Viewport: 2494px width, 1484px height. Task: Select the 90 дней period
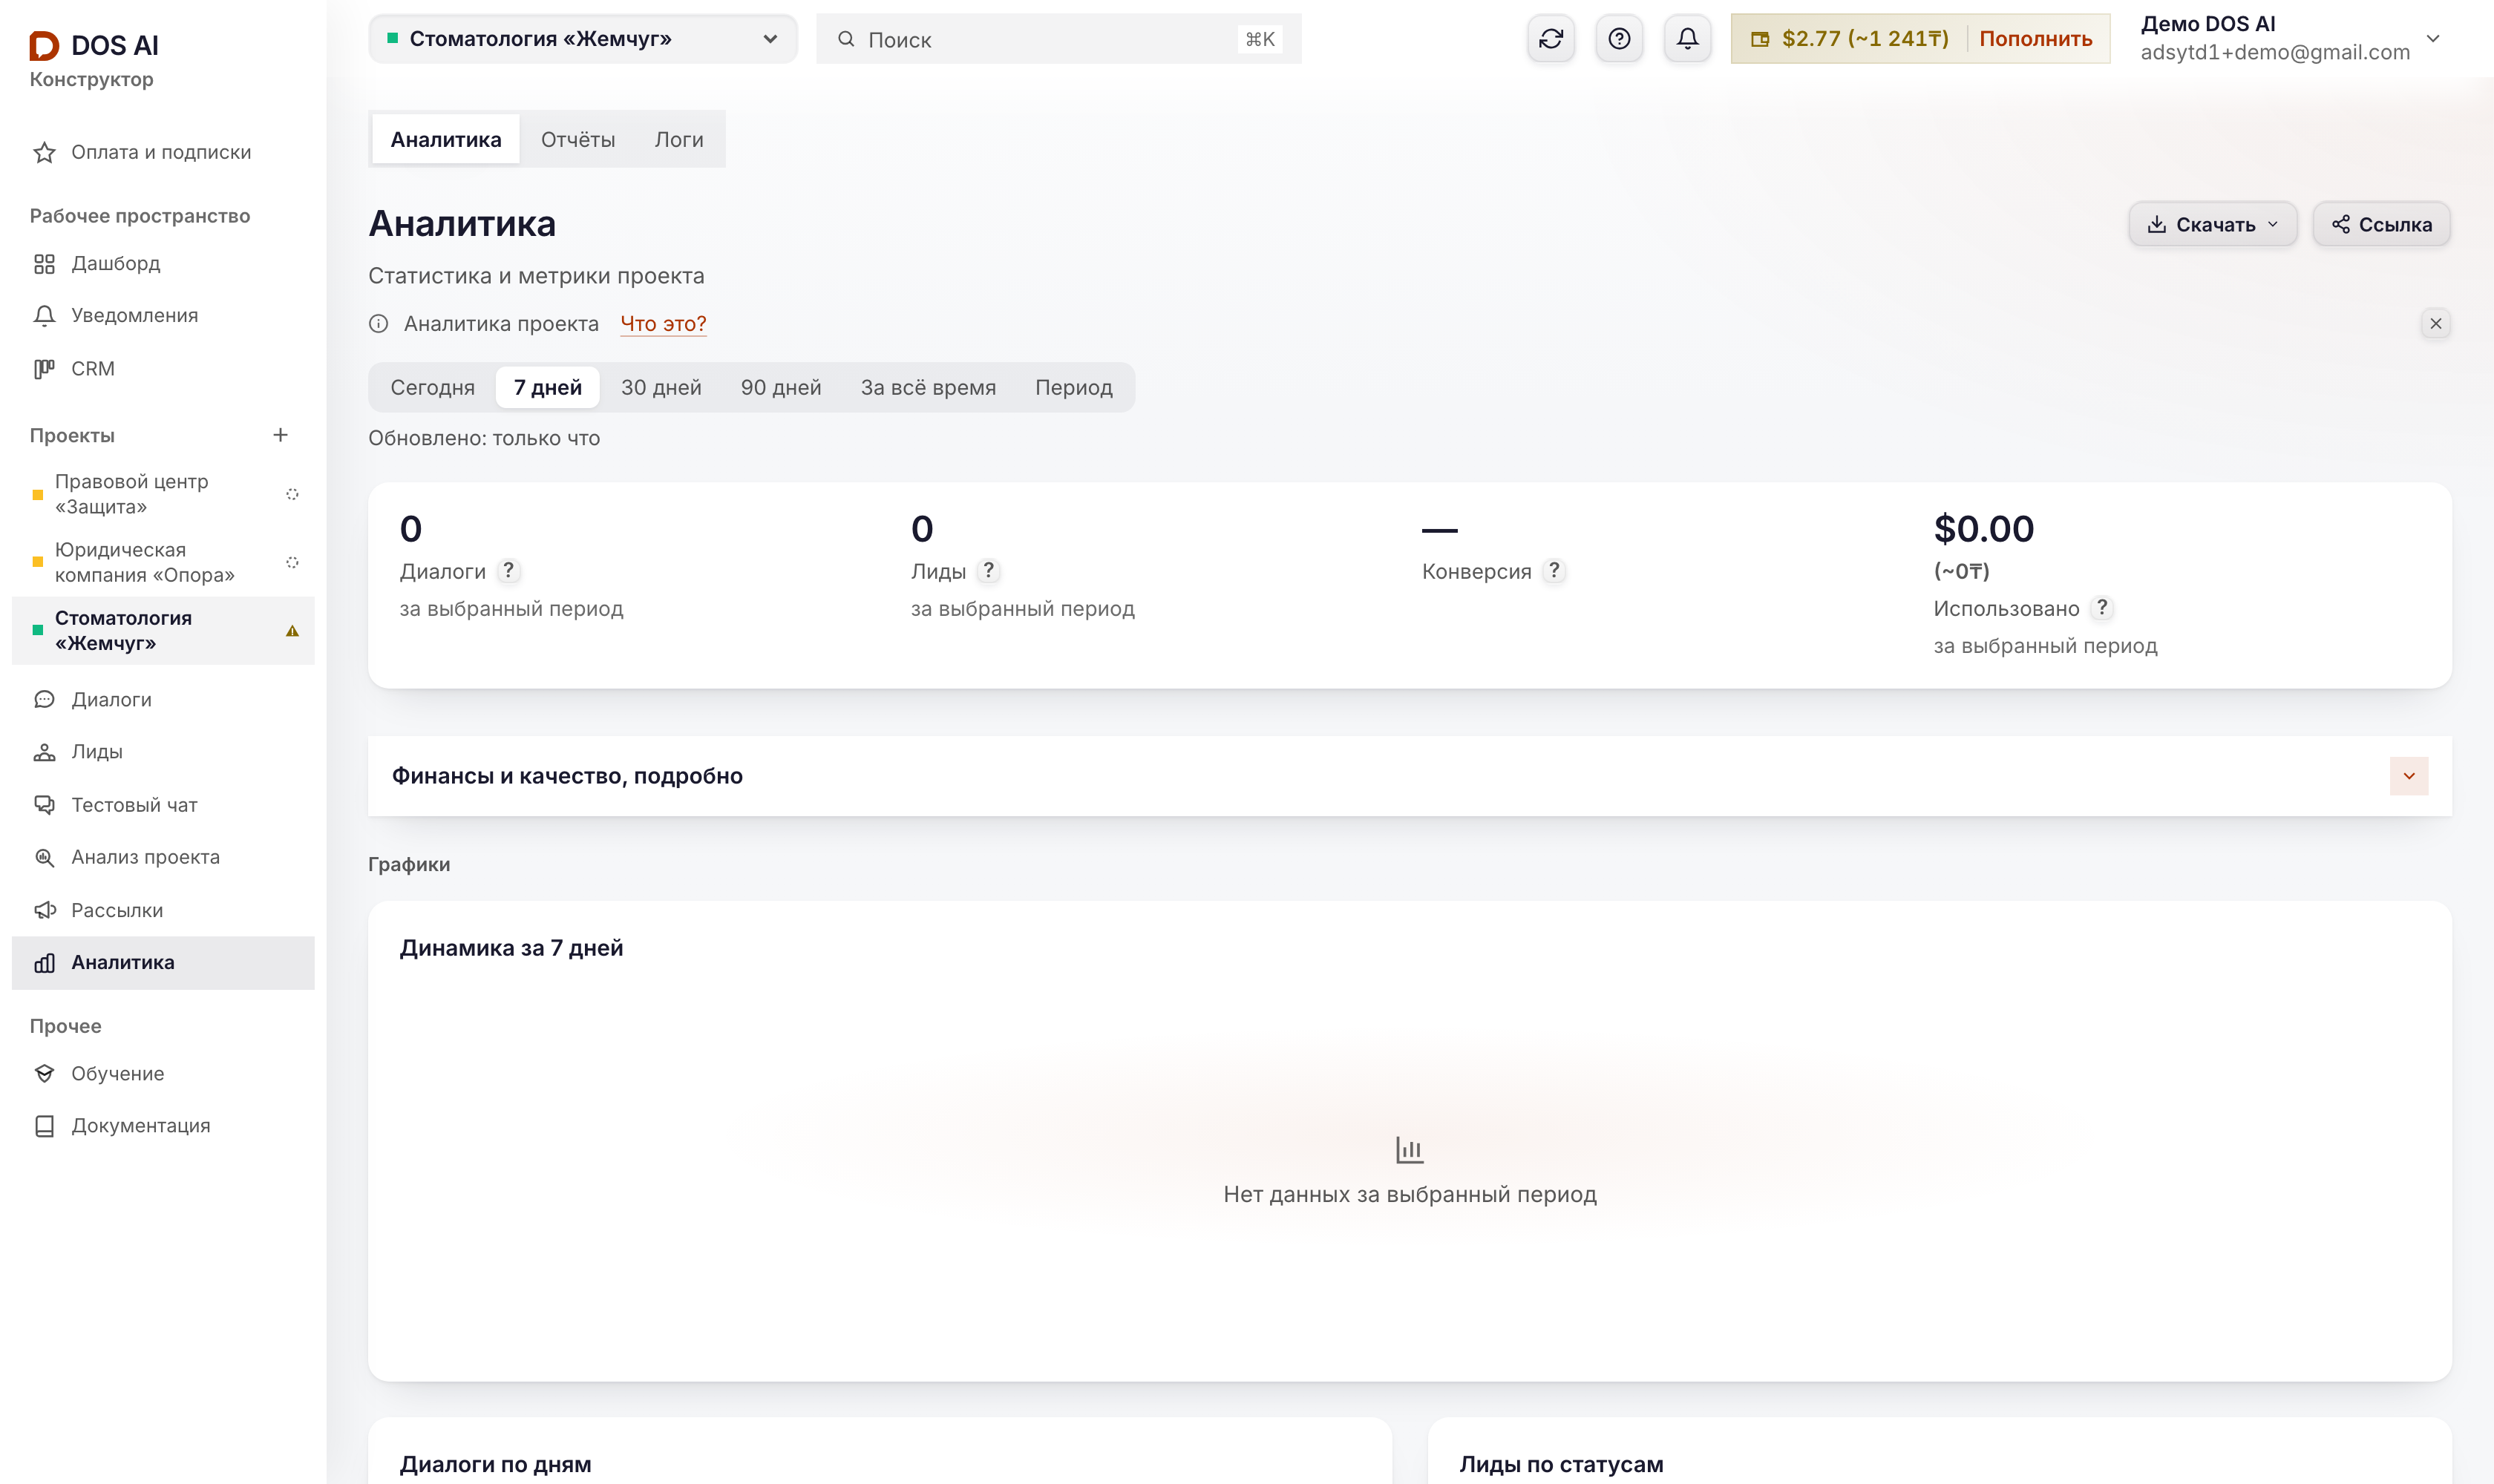pos(780,387)
